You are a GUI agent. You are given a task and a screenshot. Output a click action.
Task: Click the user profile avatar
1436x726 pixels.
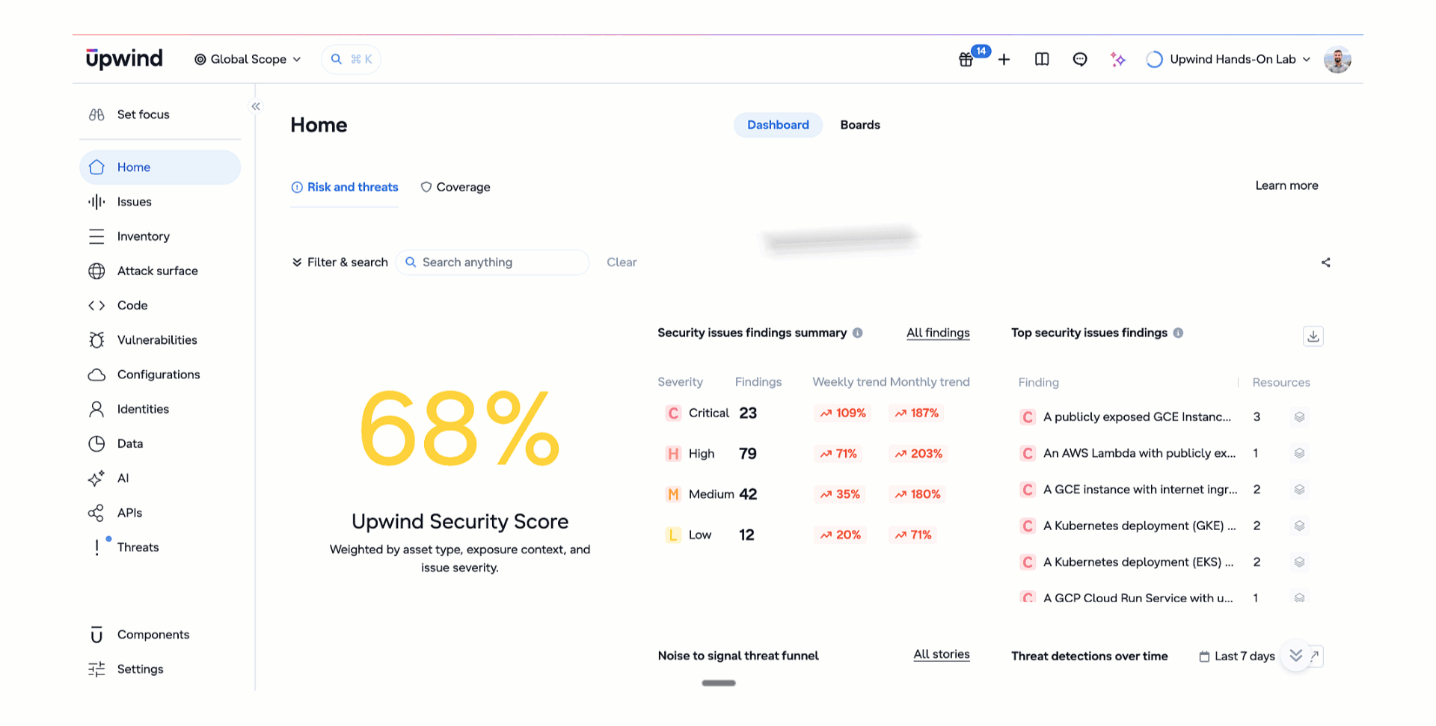coord(1337,59)
